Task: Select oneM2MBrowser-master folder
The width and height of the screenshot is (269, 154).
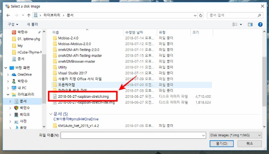Action: click(76, 61)
